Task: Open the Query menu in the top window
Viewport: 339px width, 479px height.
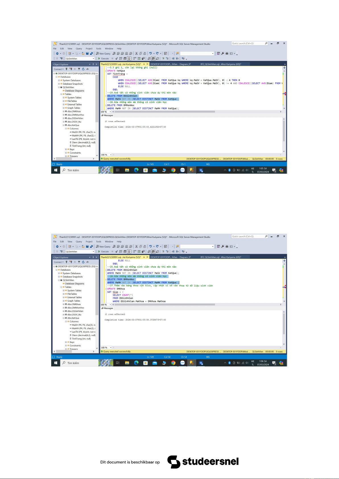Action: point(79,49)
